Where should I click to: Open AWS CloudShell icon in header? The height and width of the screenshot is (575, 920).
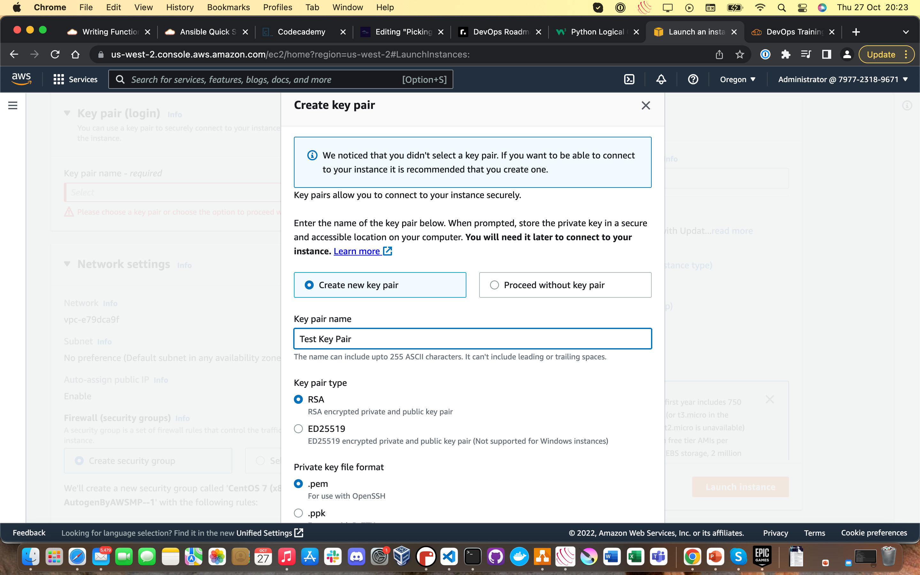coord(629,79)
